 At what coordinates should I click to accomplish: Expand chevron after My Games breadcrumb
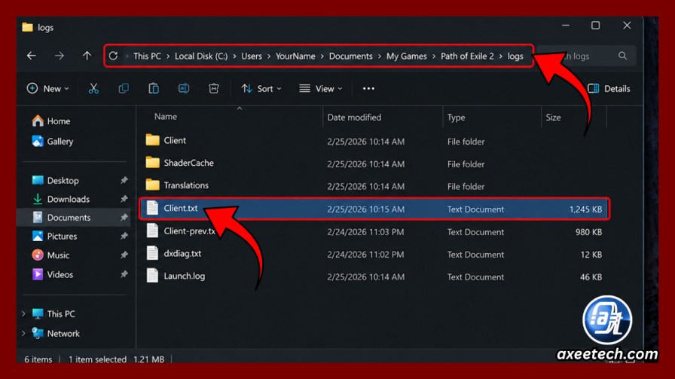(434, 57)
